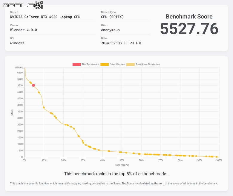Click the user value 'Anonymous'

point(110,30)
